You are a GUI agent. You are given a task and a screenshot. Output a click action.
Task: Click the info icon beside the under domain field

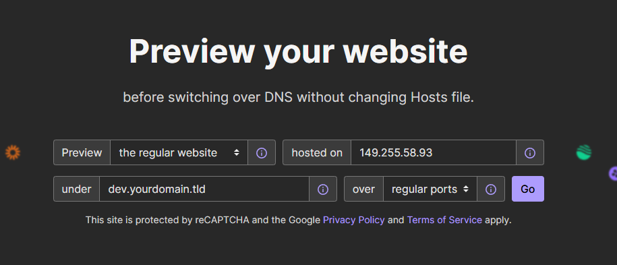coord(323,189)
